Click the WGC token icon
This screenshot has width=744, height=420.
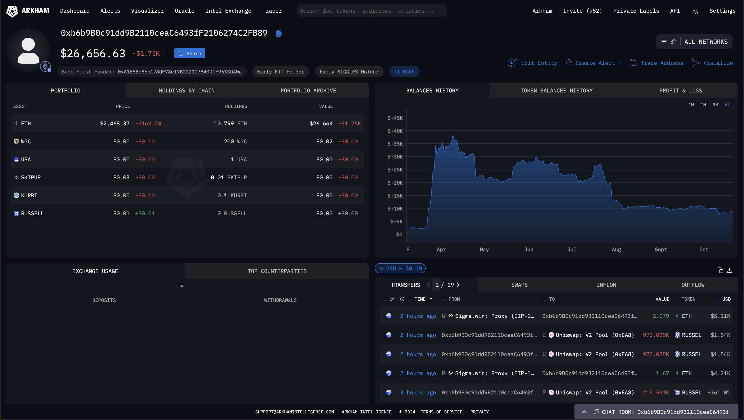tap(16, 141)
